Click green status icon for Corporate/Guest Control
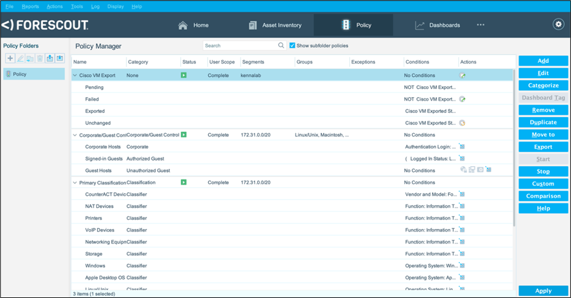The width and height of the screenshot is (571, 298). tap(184, 134)
